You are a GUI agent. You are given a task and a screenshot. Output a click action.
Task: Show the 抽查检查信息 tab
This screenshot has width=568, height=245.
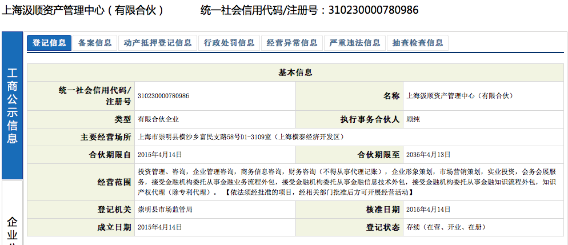click(418, 43)
